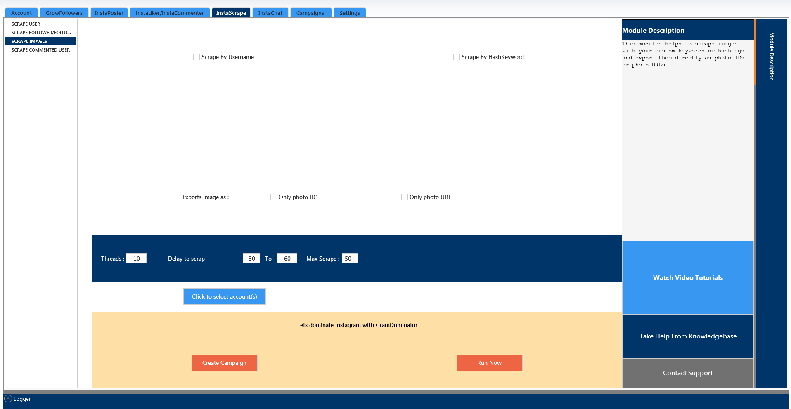
Task: Collapse the vertical Module Description side tab
Action: click(x=771, y=56)
